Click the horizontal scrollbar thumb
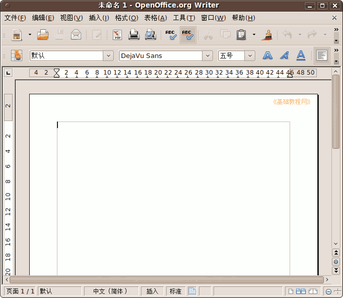The height and width of the screenshot is (298, 343). click(167, 280)
